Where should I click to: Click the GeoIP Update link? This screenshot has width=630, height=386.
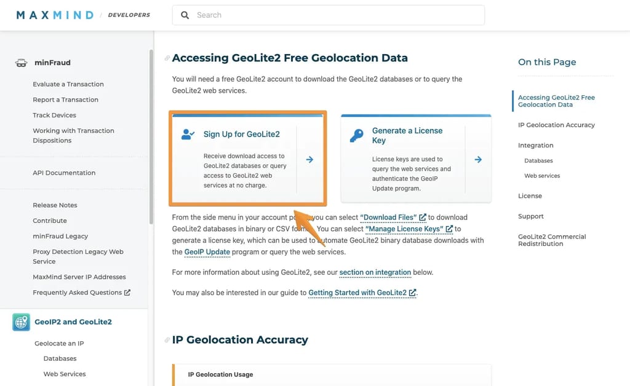click(x=207, y=252)
